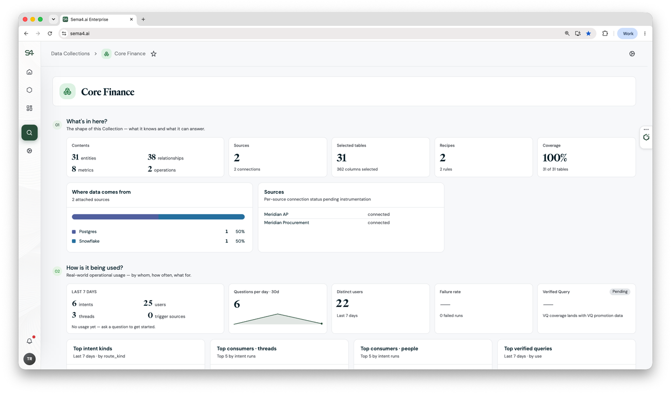This screenshot has height=394, width=671.
Task: Open the Contents summary card
Action: [145, 157]
